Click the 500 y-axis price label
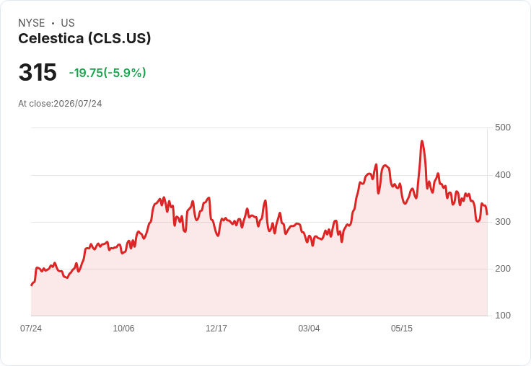Screen dimensions: 531x366 (x=503, y=128)
